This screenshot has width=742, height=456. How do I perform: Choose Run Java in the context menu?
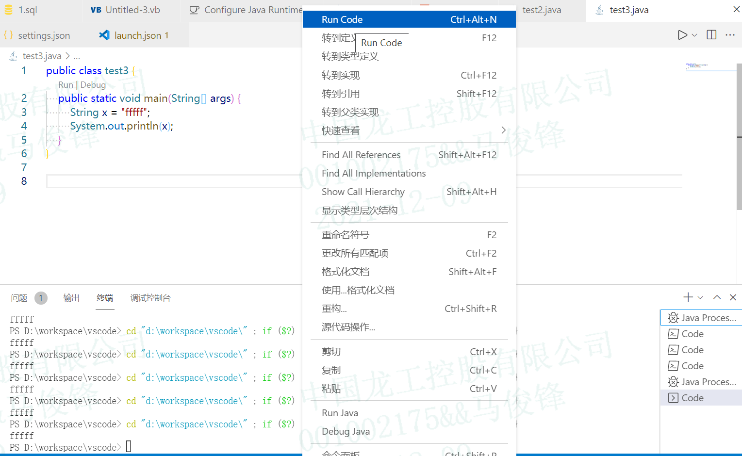[409, 413]
